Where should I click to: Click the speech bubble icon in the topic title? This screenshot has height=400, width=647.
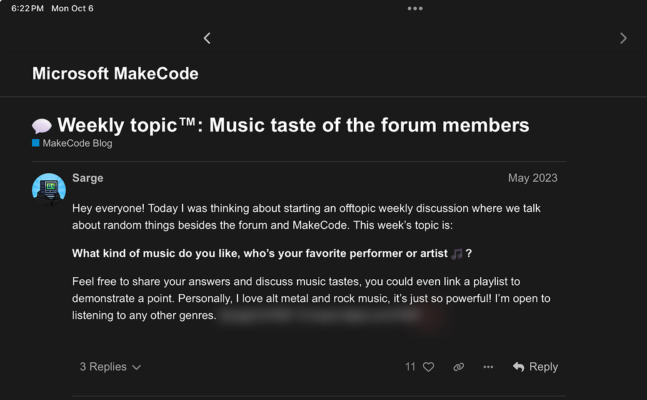pyautogui.click(x=41, y=125)
